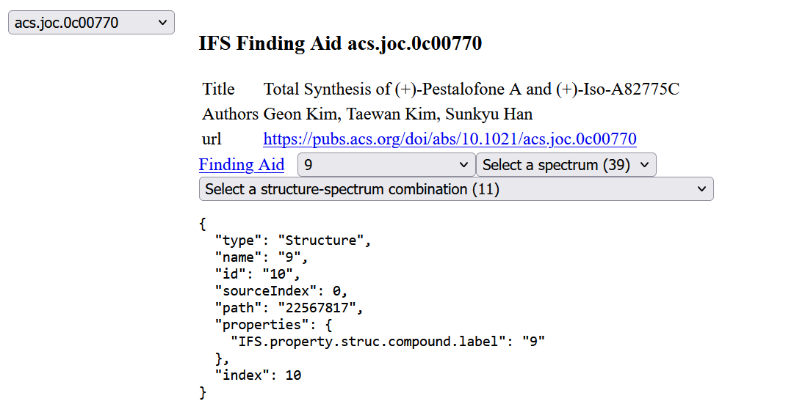Click the chevron on structure-spectrum combination dropdown
The width and height of the screenshot is (794, 415).
click(701, 189)
